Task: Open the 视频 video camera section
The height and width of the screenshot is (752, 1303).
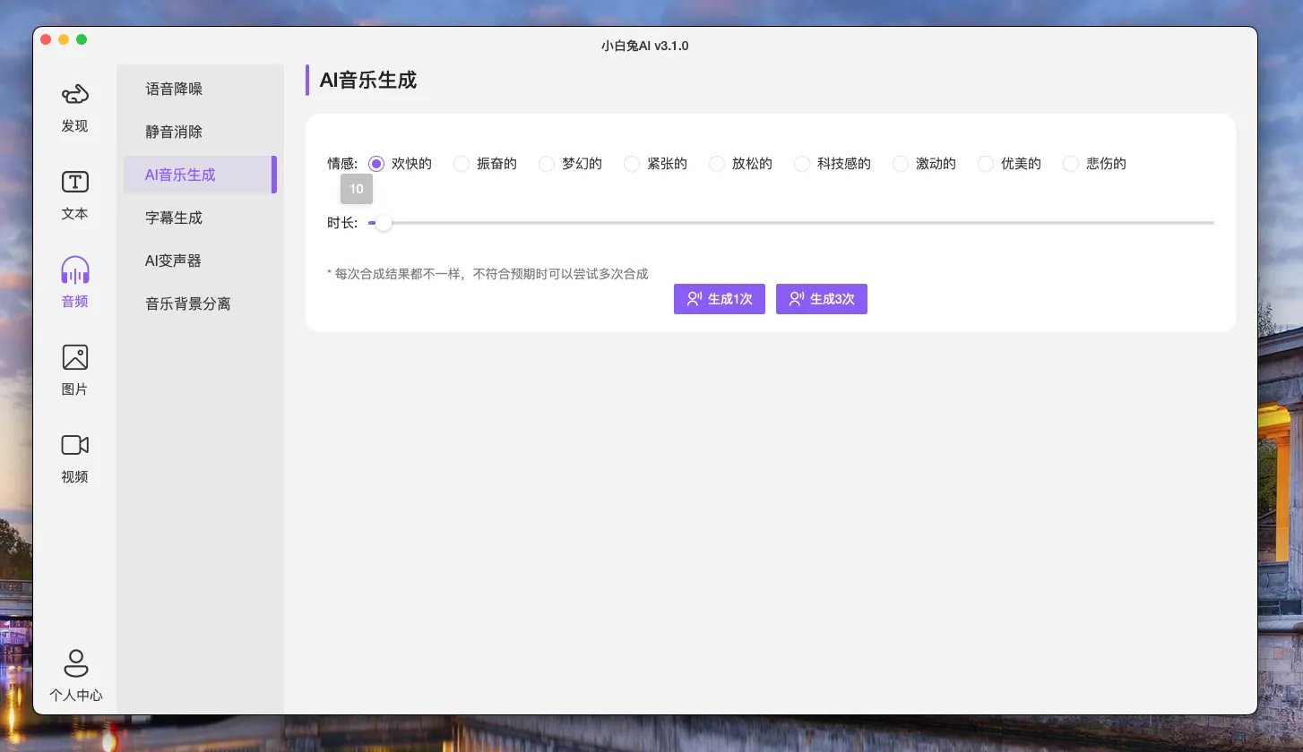Action: point(75,458)
